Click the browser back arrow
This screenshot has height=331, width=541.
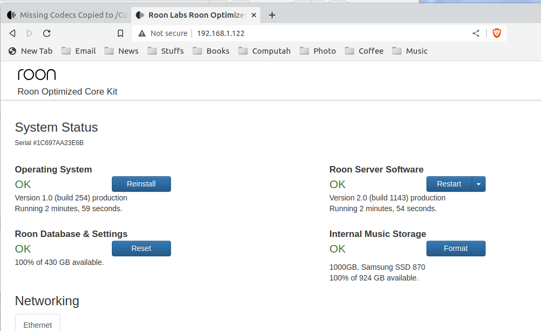12,33
